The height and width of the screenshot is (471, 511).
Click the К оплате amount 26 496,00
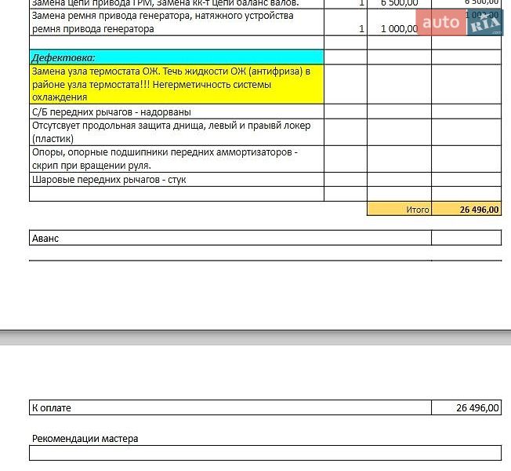coord(466,407)
